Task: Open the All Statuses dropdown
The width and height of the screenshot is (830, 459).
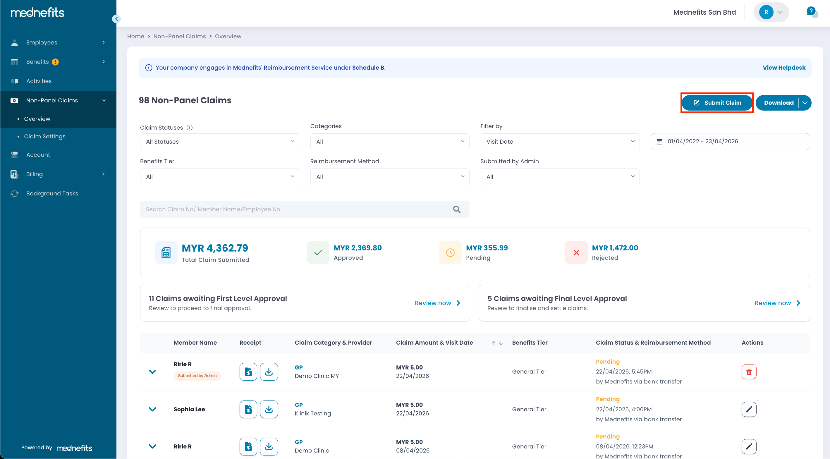Action: [x=219, y=142]
